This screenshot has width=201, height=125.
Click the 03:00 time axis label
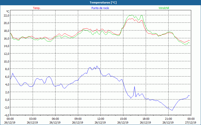32,119
